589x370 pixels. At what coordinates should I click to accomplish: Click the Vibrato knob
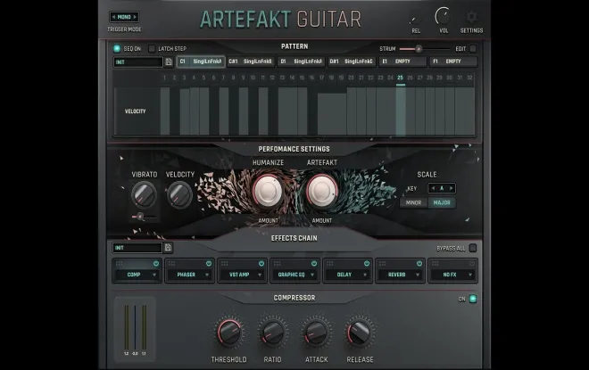144,194
